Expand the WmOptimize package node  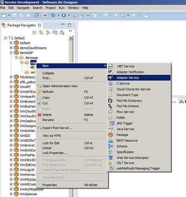click(x=11, y=194)
